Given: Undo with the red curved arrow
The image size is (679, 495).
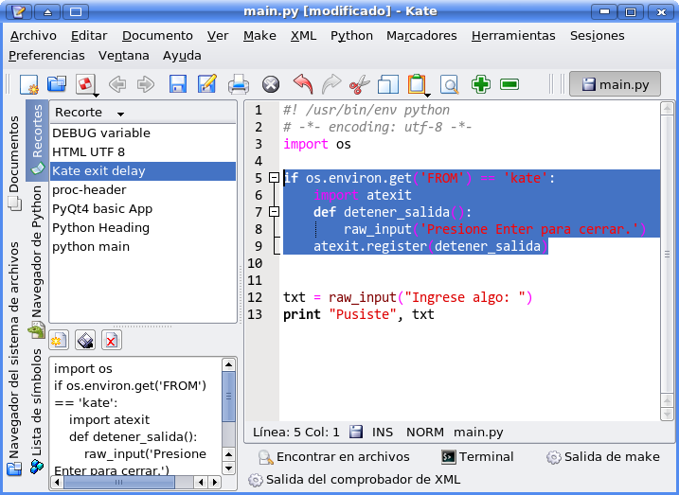Looking at the screenshot, I should click(x=303, y=84).
